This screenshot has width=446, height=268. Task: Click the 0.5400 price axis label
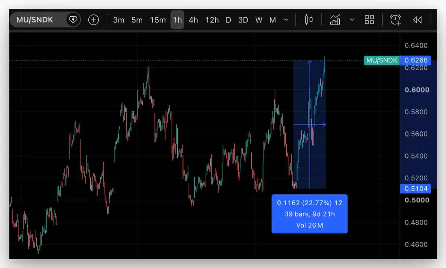pyautogui.click(x=416, y=156)
